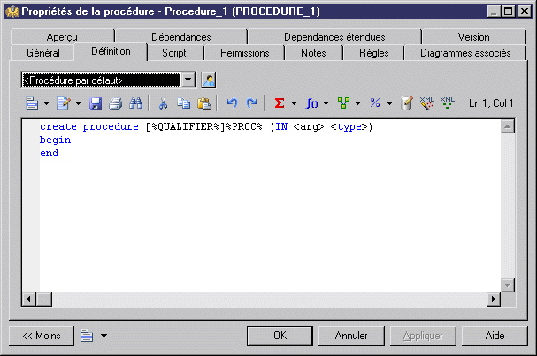Expand the percent variables dropdown arrow
The image size is (537, 356).
[389, 103]
